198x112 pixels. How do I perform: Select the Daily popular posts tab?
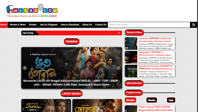click(171, 100)
